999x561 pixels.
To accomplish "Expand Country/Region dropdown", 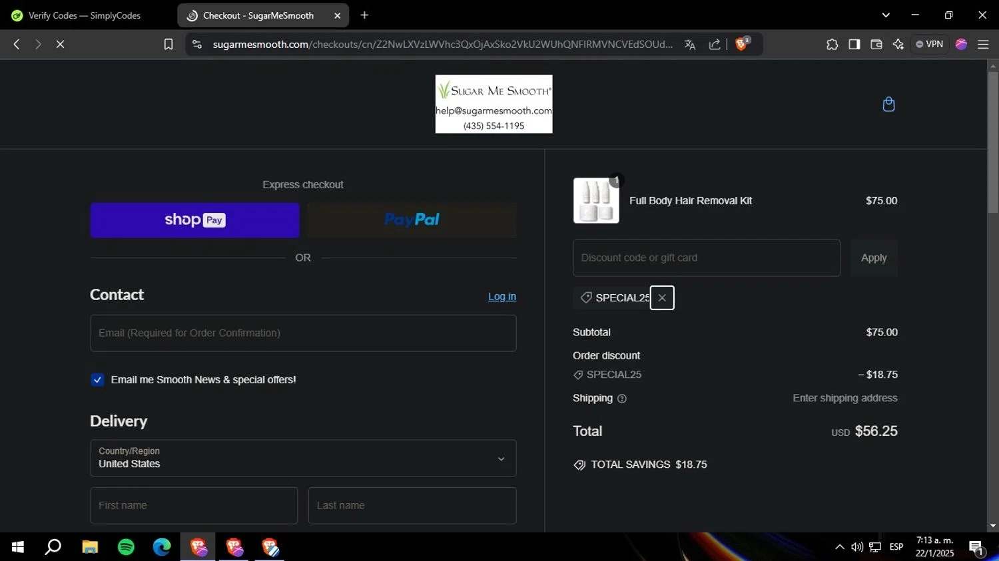I will pos(303,459).
